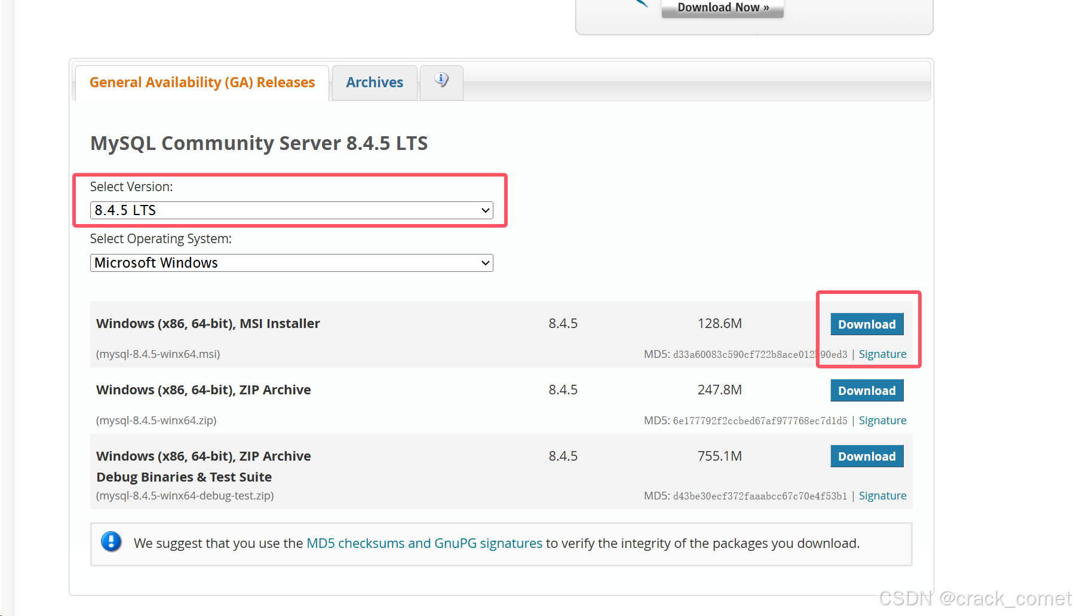Open MD5 checksums and GnuPG signatures link
The width and height of the screenshot is (1074, 616).
(424, 543)
